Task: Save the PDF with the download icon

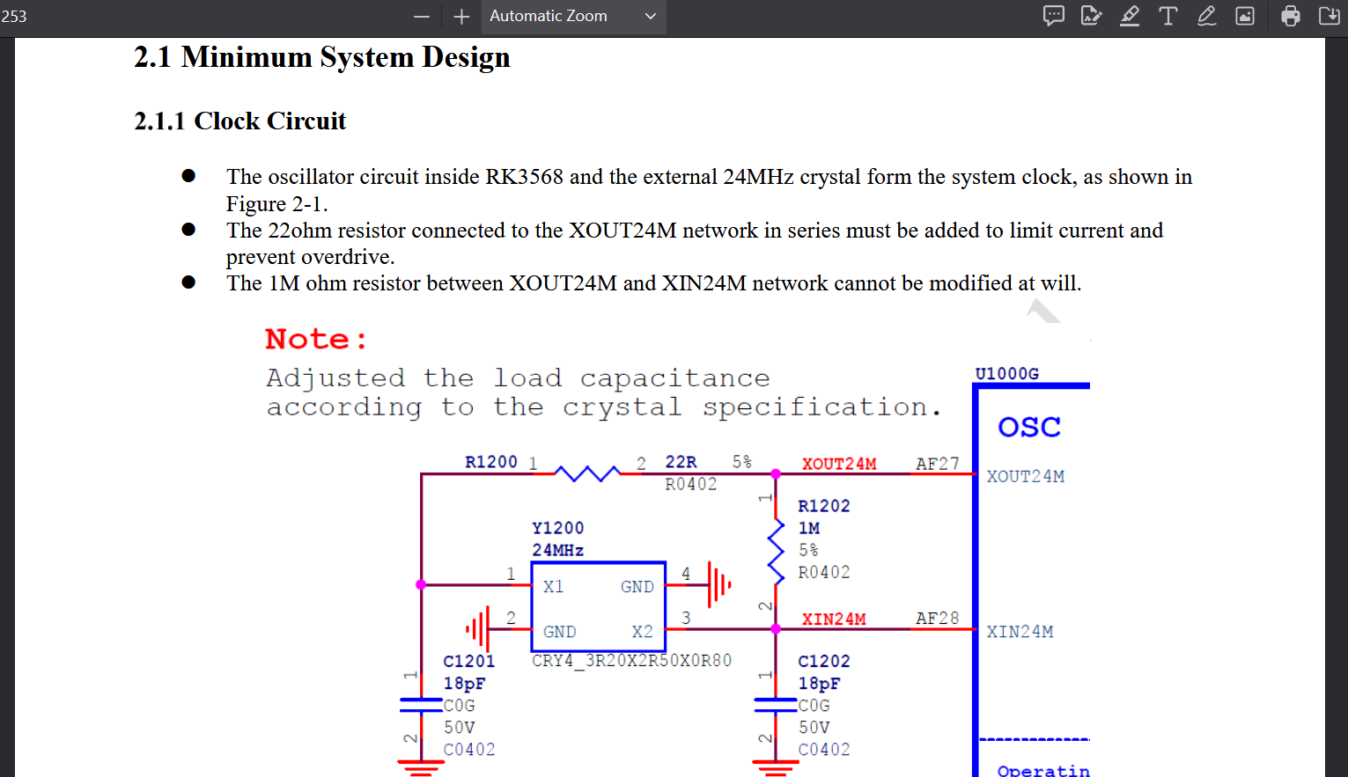Action: point(1329,16)
